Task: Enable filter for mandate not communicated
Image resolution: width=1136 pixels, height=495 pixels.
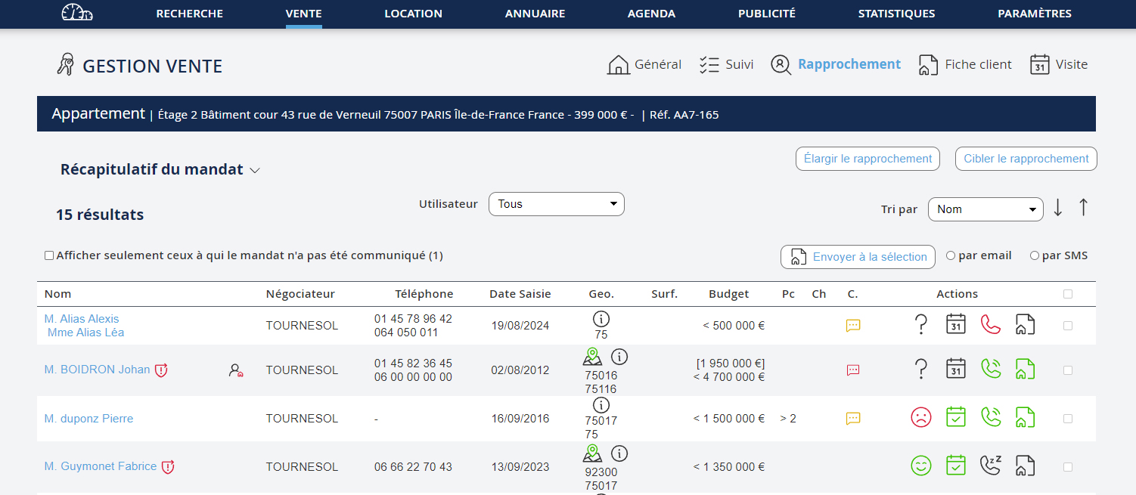Action: 49,256
